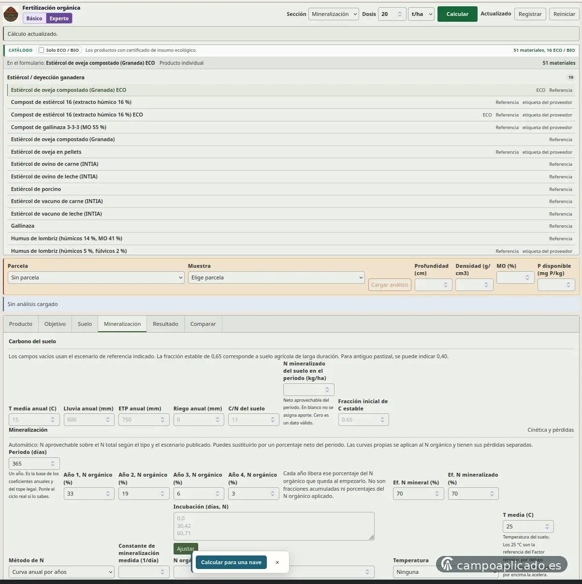
Task: Switch to Básico mode
Action: pyautogui.click(x=34, y=18)
